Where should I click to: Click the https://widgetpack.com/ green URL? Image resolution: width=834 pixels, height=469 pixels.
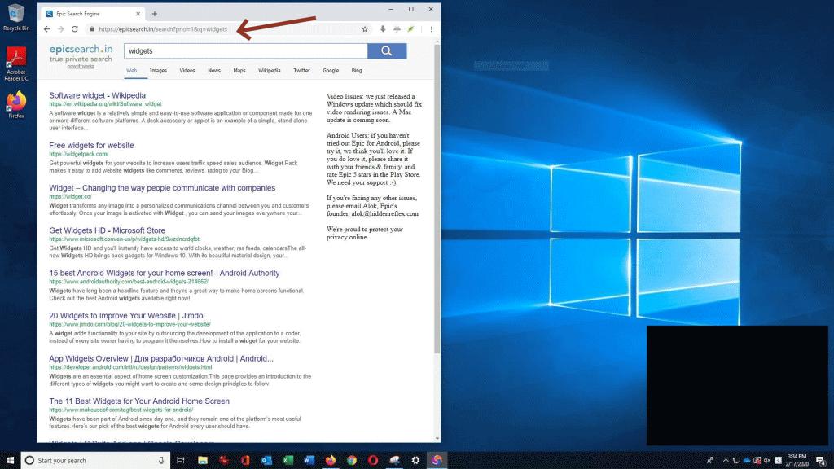pos(79,154)
